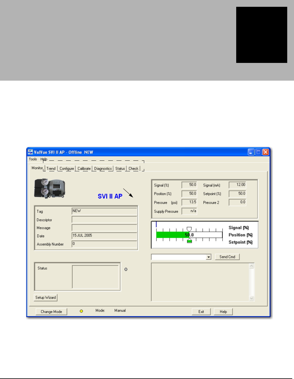Click the empty Message field
The height and width of the screenshot is (379, 294).
point(104,227)
